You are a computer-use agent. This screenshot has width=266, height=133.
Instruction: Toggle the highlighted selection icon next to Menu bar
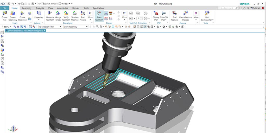click(22, 27)
